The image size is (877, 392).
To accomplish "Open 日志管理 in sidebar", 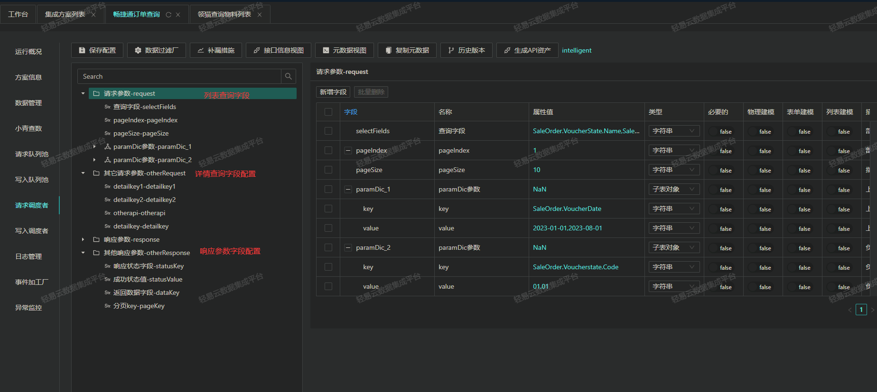I will pyautogui.click(x=28, y=256).
